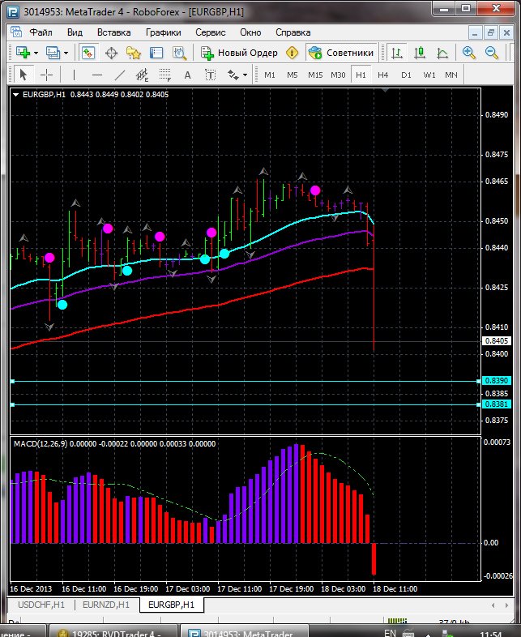Expand the new chart dropdown arrow
This screenshot has height=637, width=521.
click(x=36, y=53)
